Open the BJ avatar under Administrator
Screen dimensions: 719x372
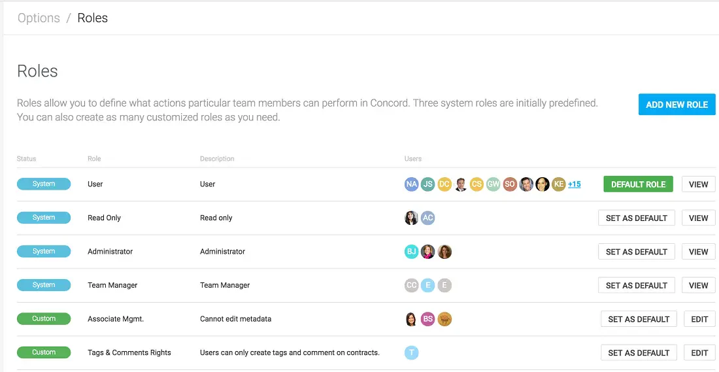pos(411,251)
